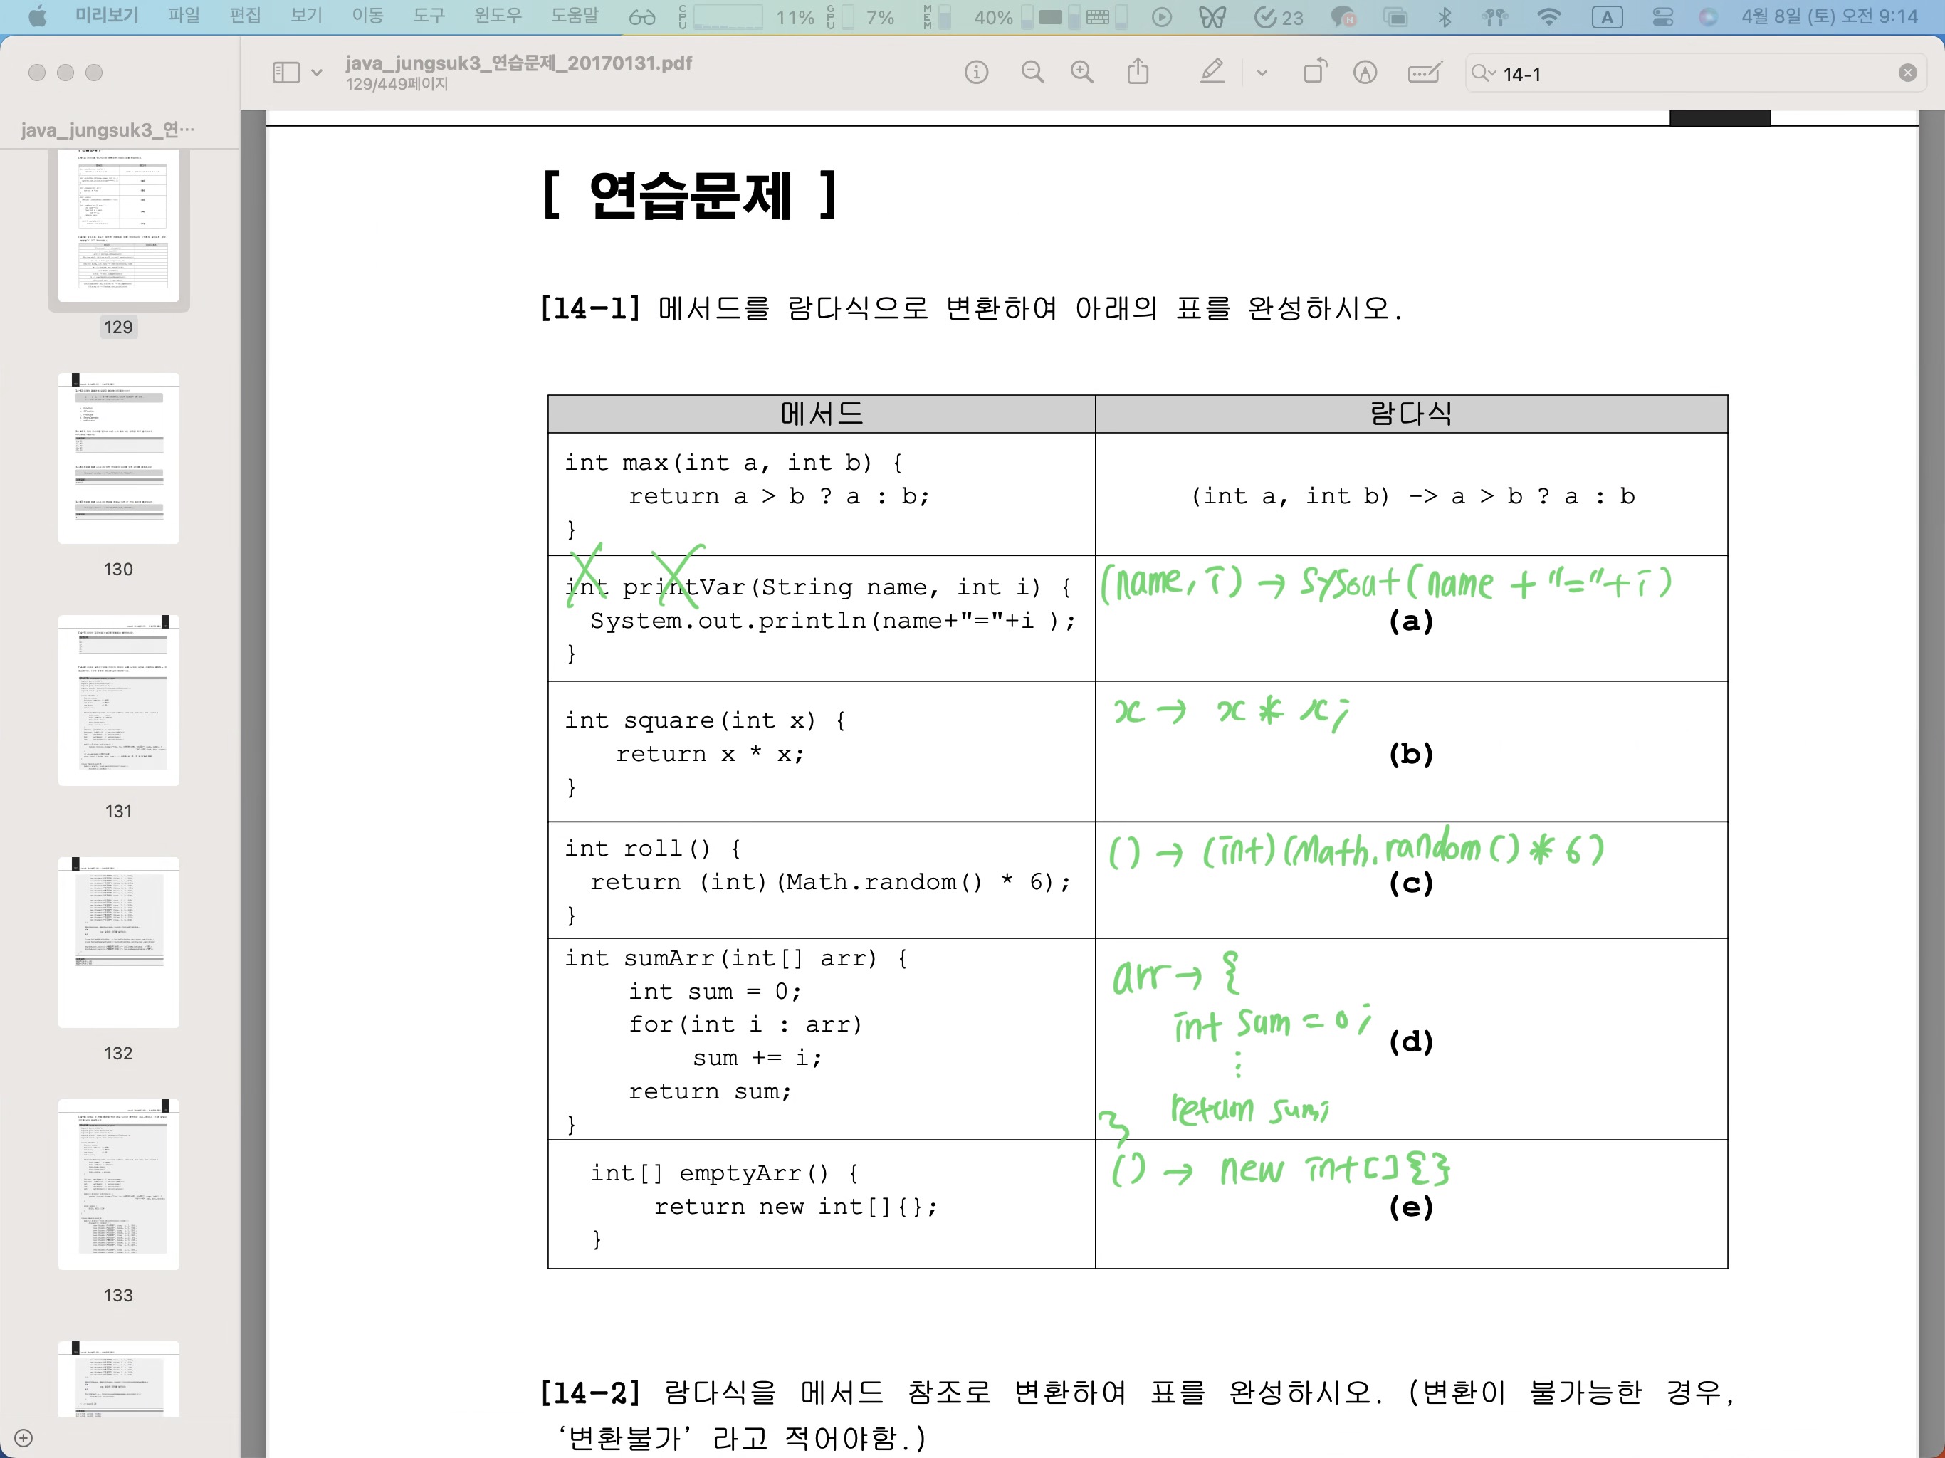Switch input source with A icon
This screenshot has height=1458, width=1945.
(1608, 16)
